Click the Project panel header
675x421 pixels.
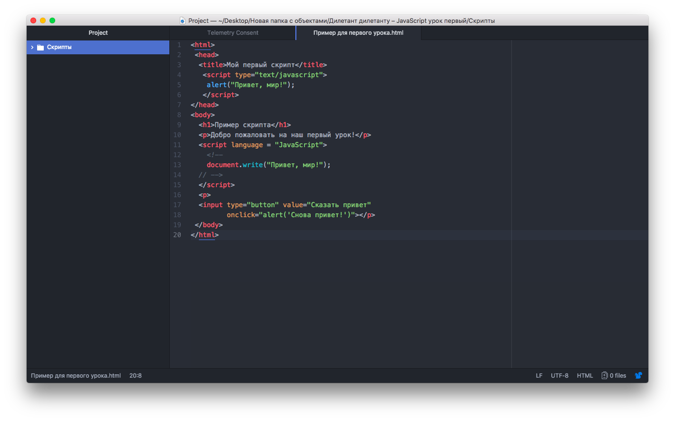point(98,33)
